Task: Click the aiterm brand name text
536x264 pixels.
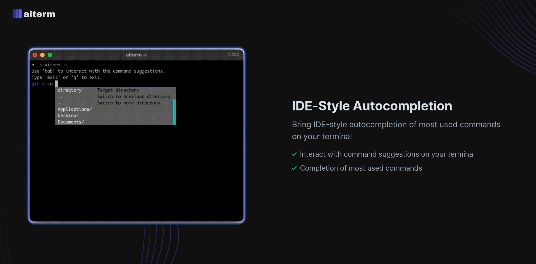Action: click(39, 14)
